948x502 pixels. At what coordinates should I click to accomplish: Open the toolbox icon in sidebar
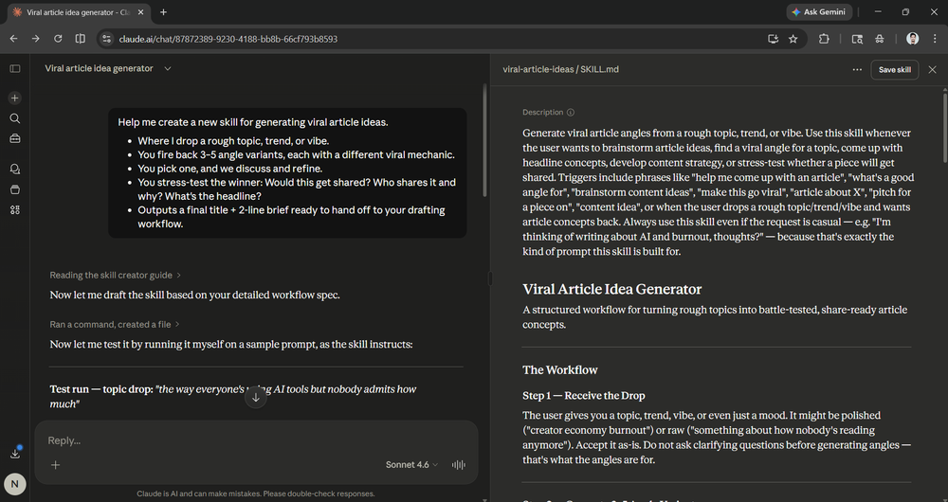pos(15,138)
